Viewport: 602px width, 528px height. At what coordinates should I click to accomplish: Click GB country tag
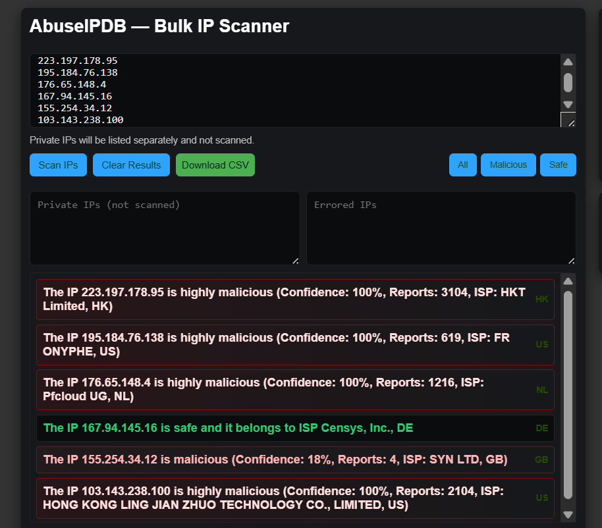pyautogui.click(x=541, y=460)
